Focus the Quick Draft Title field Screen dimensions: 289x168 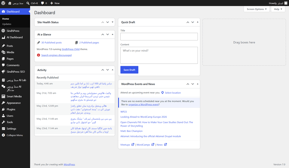[159, 36]
